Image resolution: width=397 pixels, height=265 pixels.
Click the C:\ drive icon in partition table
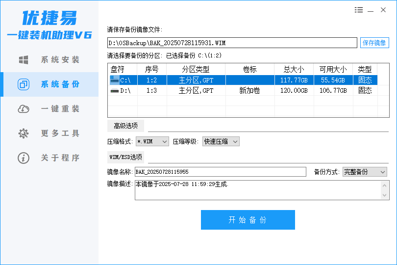point(114,80)
